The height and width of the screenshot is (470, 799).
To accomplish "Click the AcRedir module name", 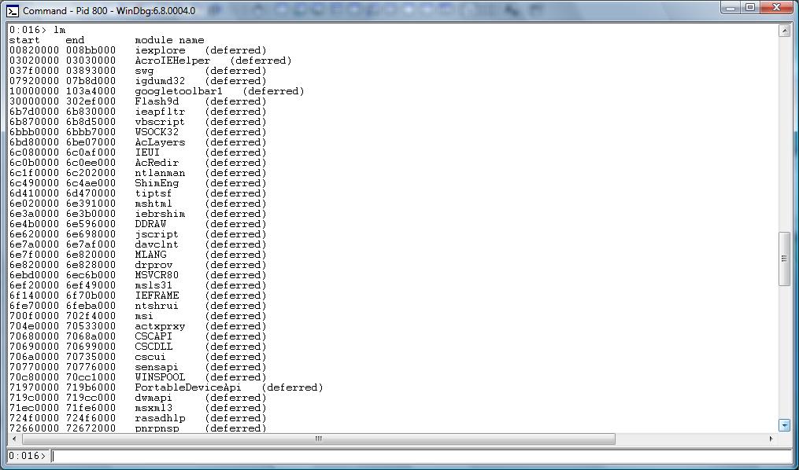I will click(x=157, y=163).
